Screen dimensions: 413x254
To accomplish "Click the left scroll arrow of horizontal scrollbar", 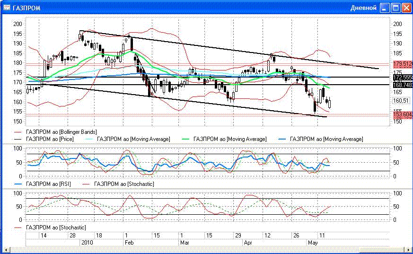I will point(6,250).
